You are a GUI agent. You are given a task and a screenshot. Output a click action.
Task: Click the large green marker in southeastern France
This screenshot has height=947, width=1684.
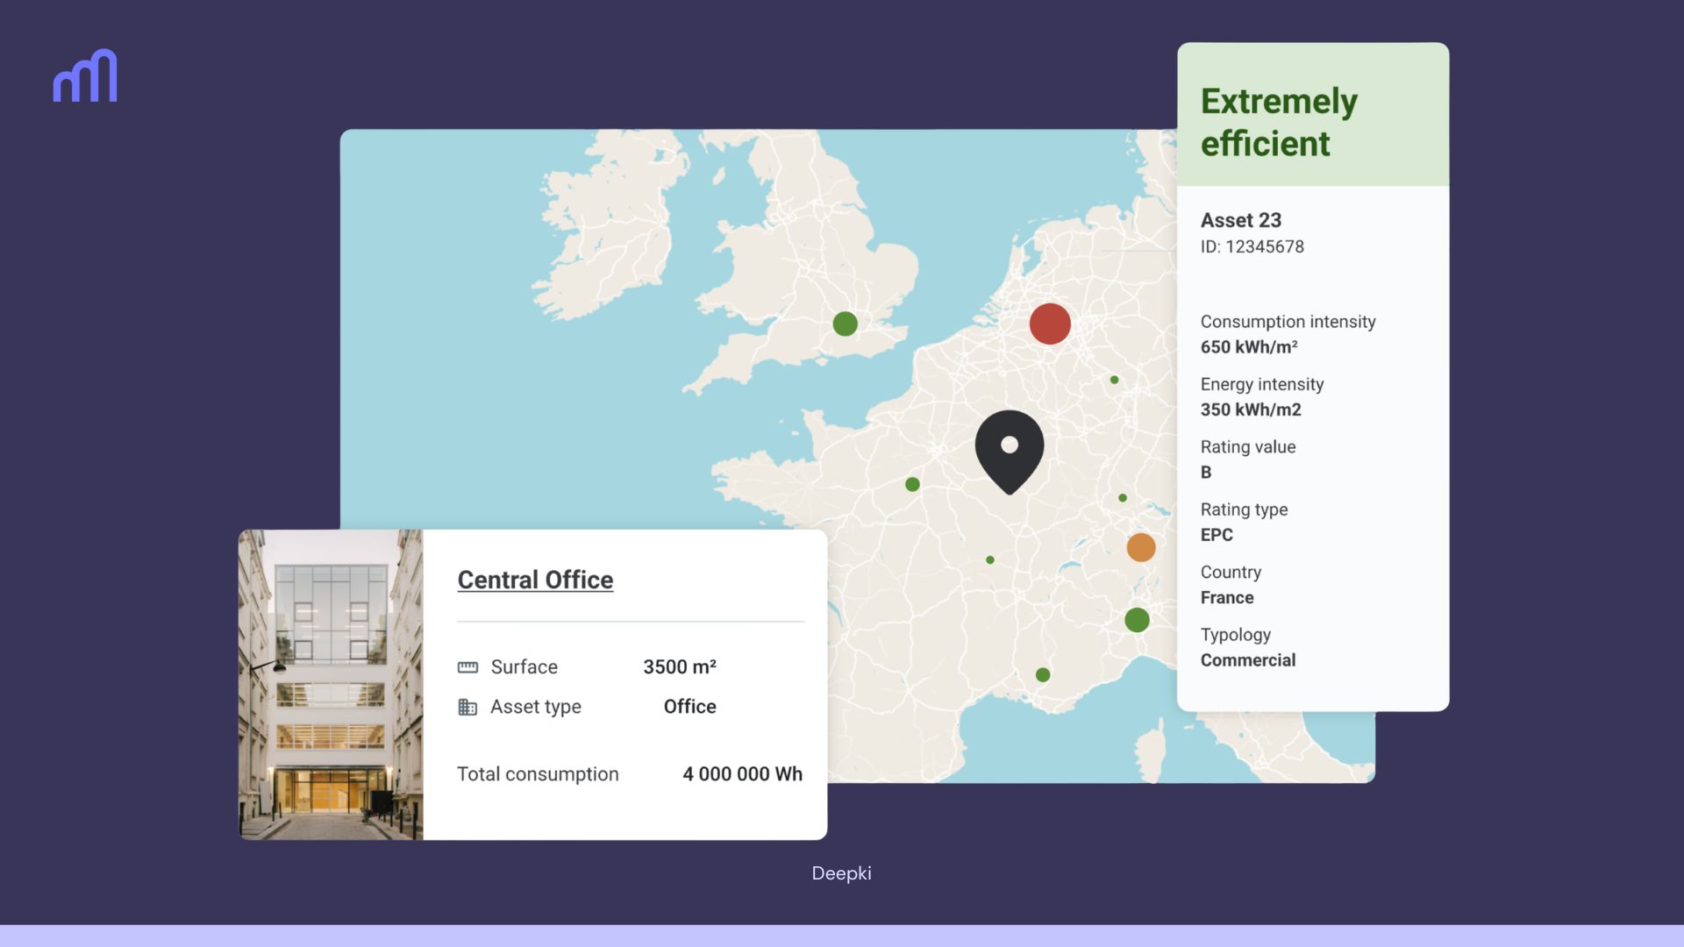pyautogui.click(x=1137, y=620)
